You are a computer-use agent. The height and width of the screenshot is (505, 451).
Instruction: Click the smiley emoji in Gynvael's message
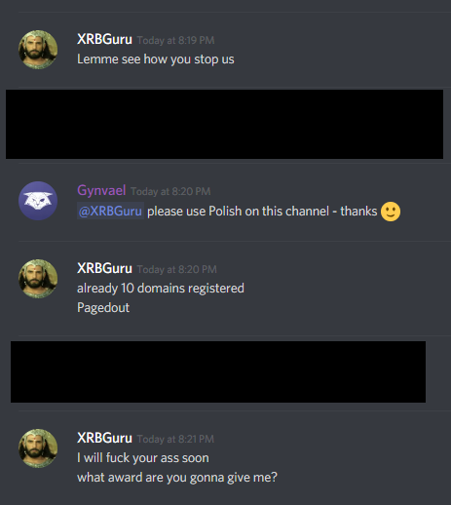tap(391, 212)
